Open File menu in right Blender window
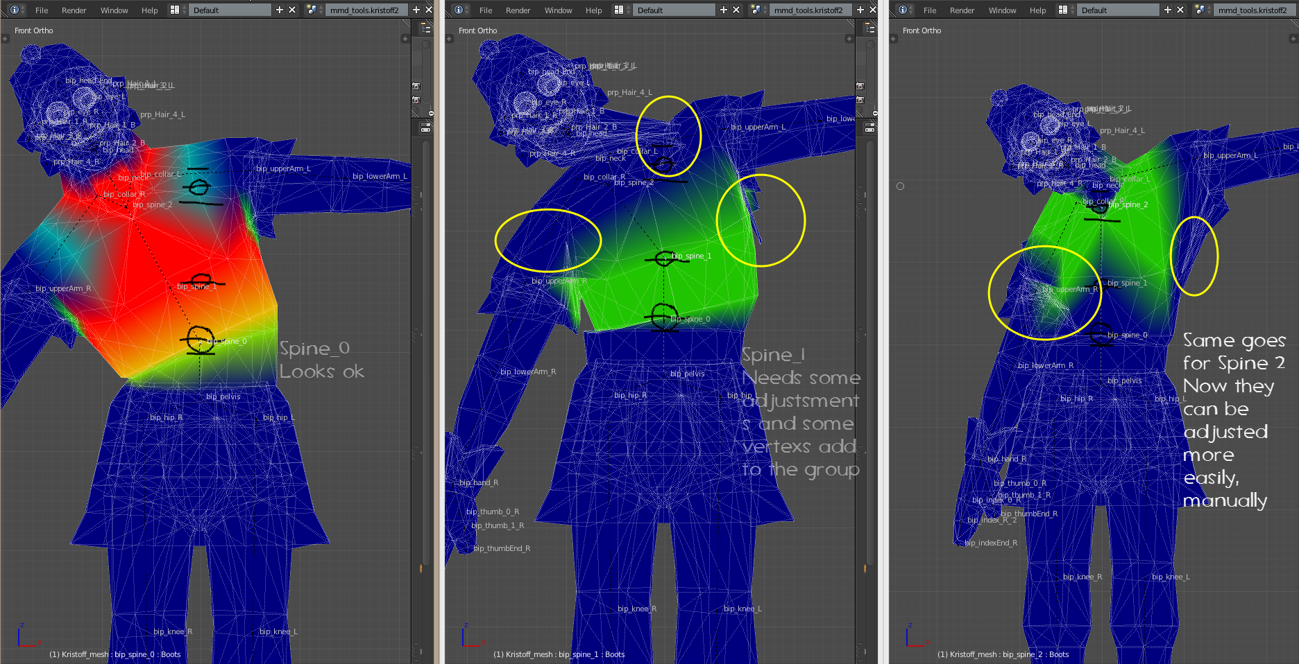The height and width of the screenshot is (664, 1299). (x=930, y=10)
